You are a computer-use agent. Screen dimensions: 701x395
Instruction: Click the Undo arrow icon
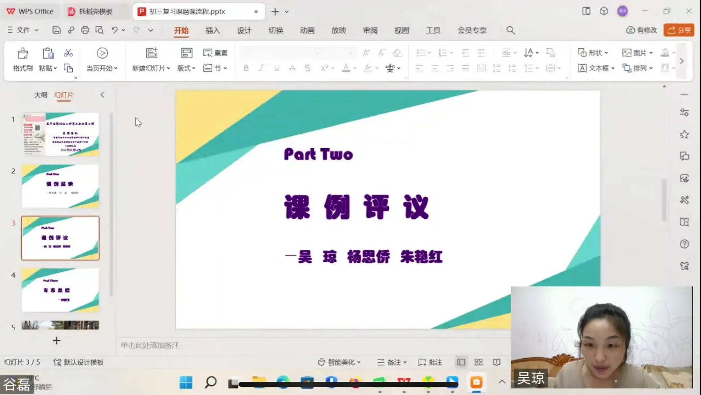[115, 30]
